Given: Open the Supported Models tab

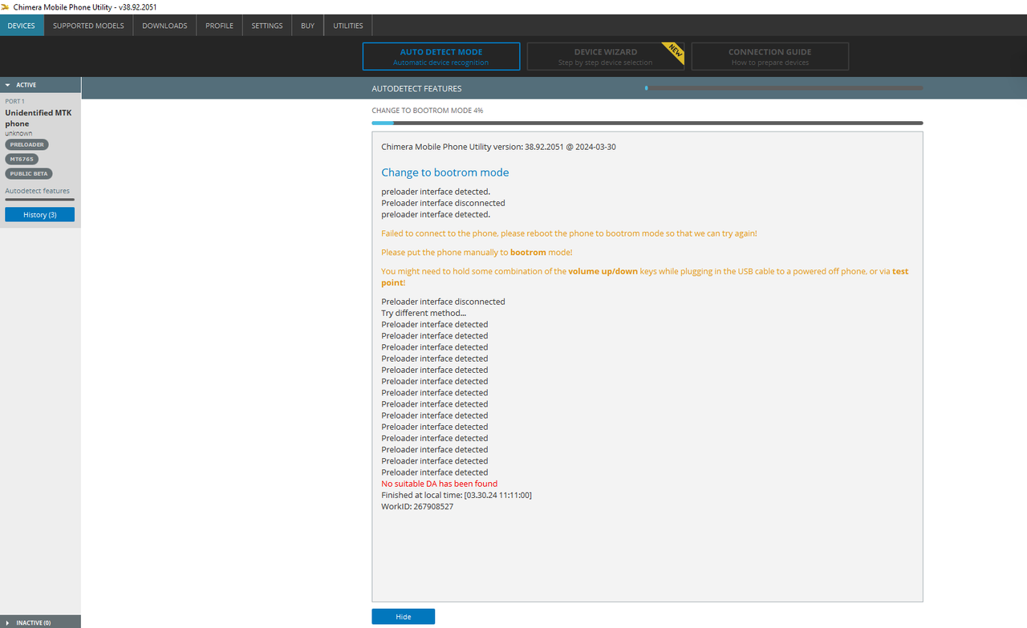Looking at the screenshot, I should point(88,26).
